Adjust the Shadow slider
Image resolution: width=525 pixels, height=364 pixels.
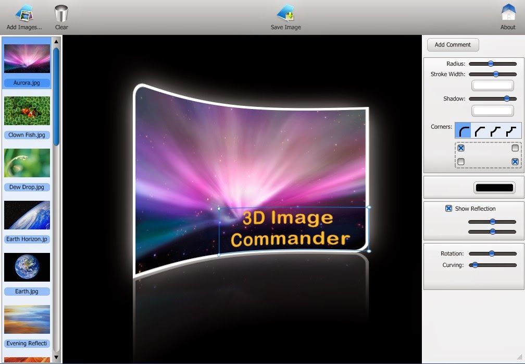coord(493,99)
